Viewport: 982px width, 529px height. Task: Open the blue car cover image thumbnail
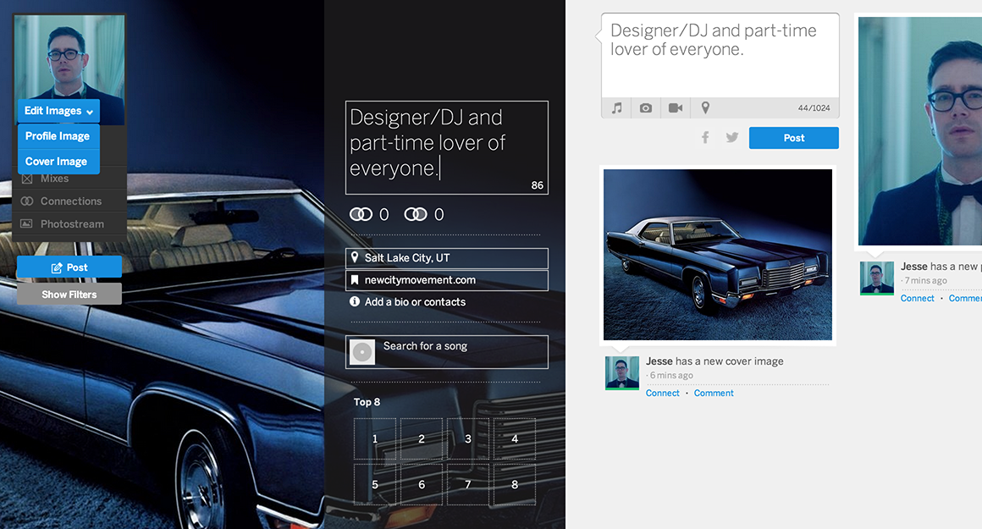coord(717,255)
